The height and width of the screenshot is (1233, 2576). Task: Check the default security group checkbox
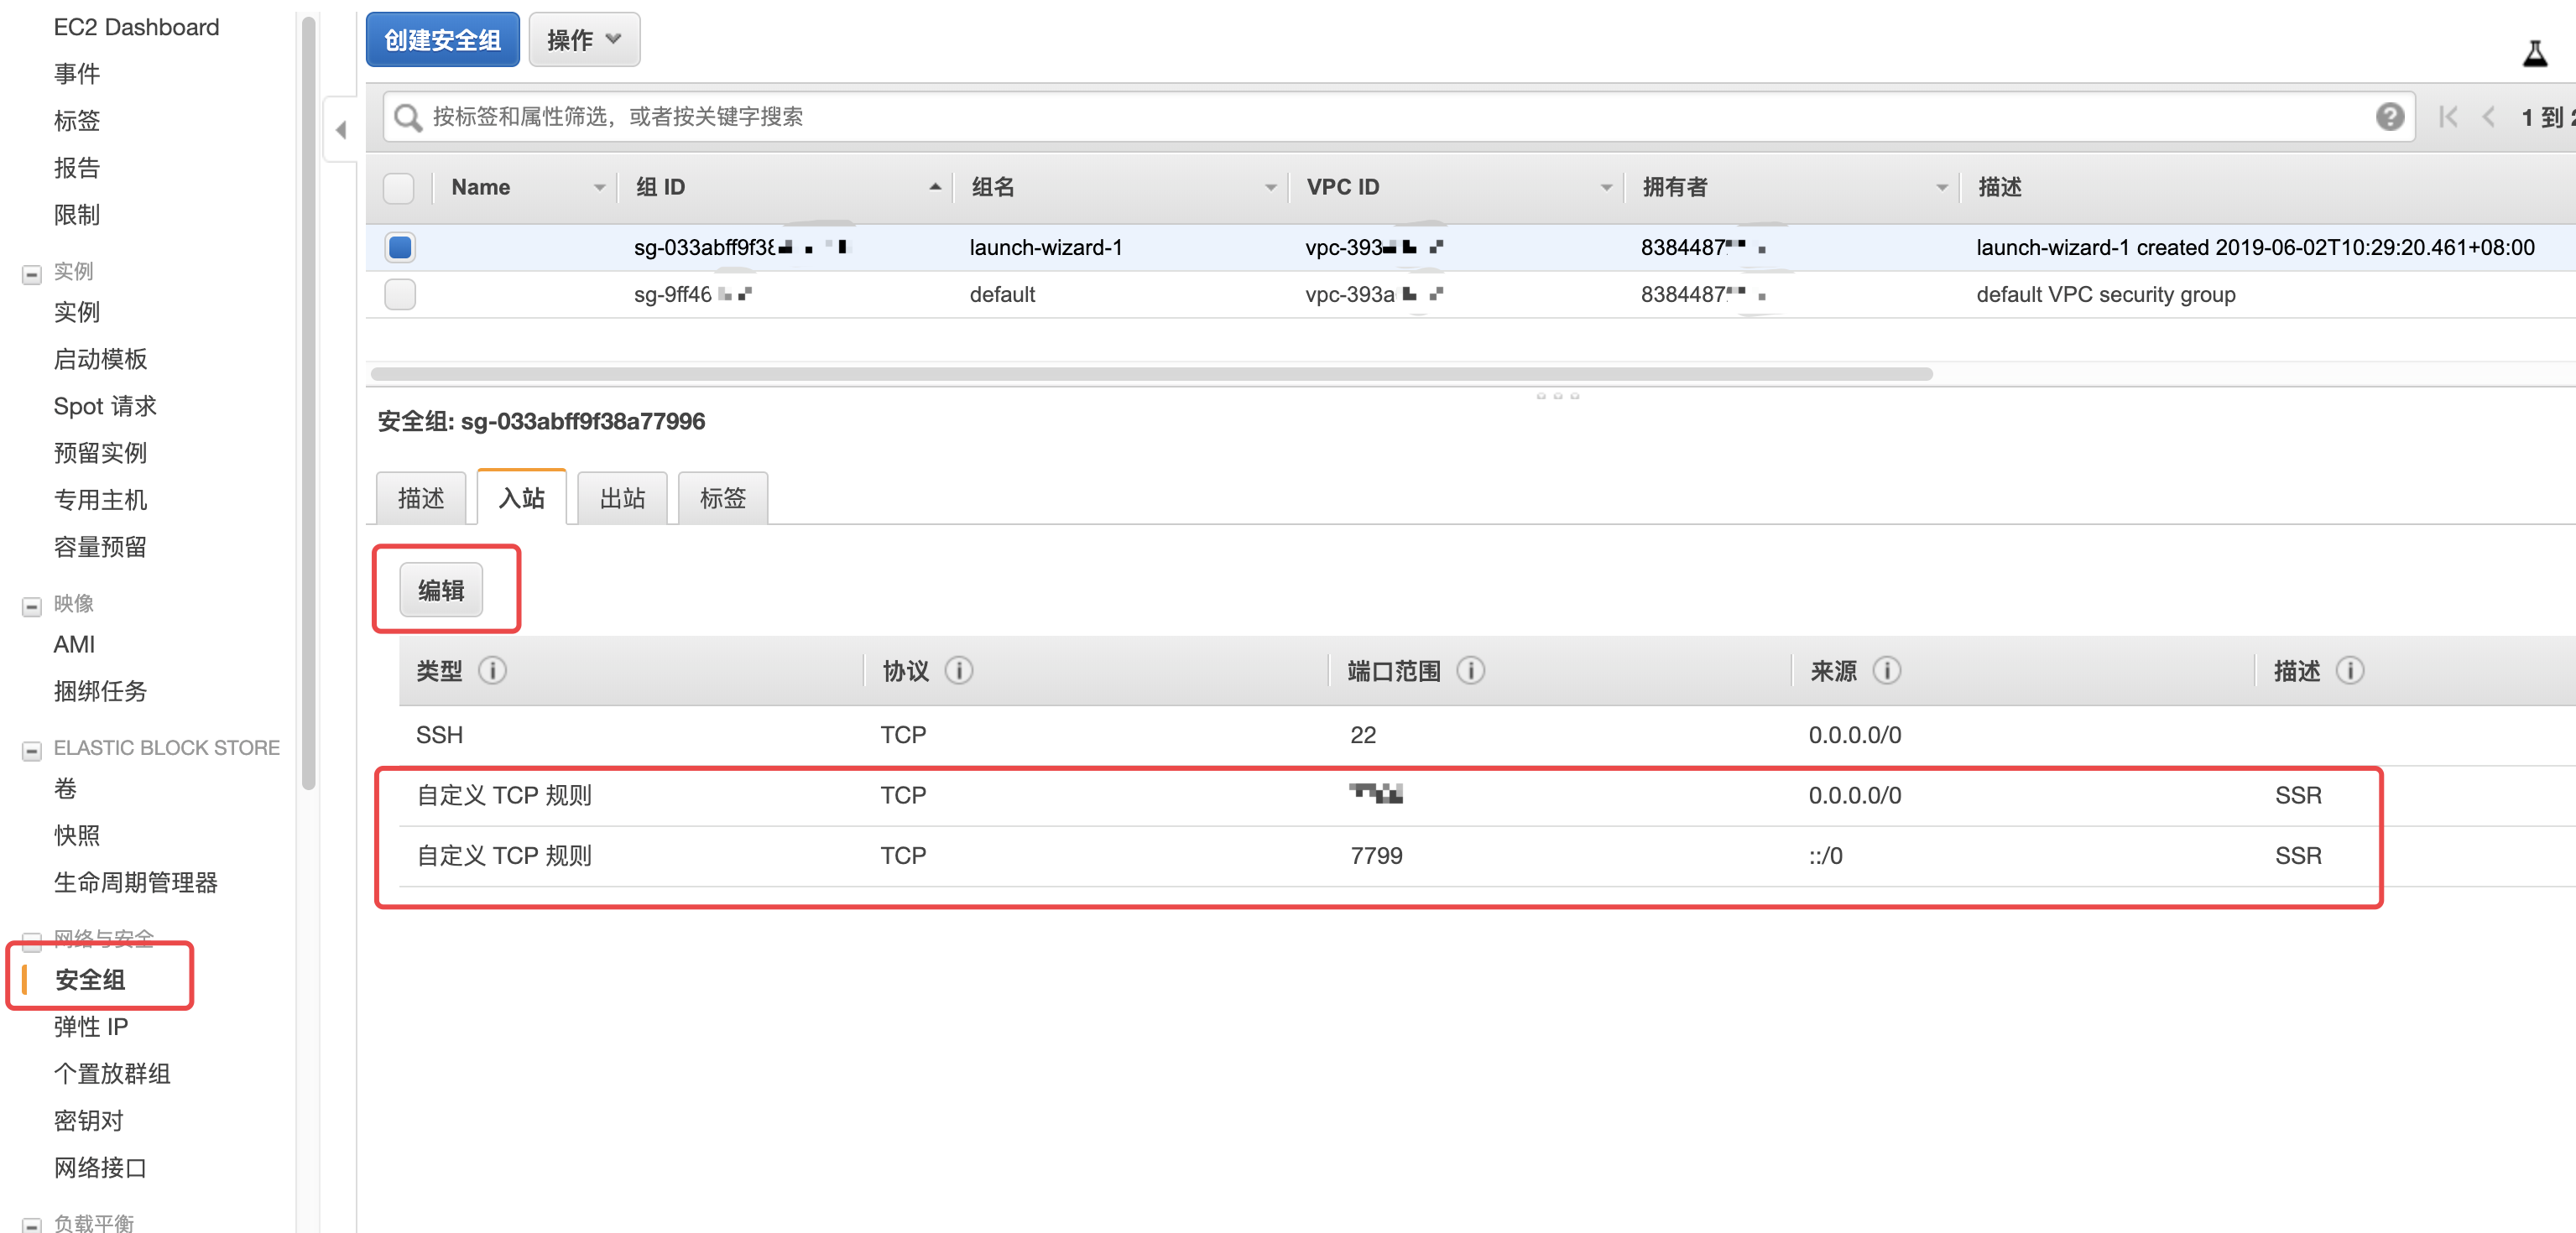(x=400, y=294)
